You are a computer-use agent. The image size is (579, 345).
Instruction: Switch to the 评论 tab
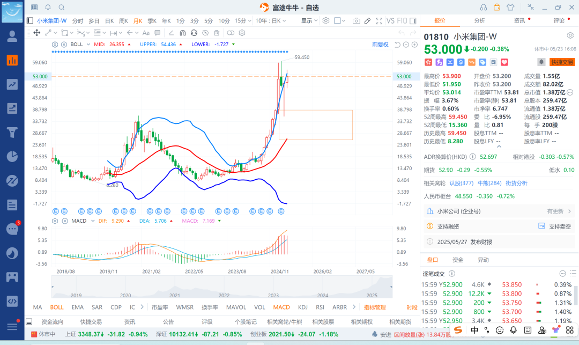[x=559, y=21]
